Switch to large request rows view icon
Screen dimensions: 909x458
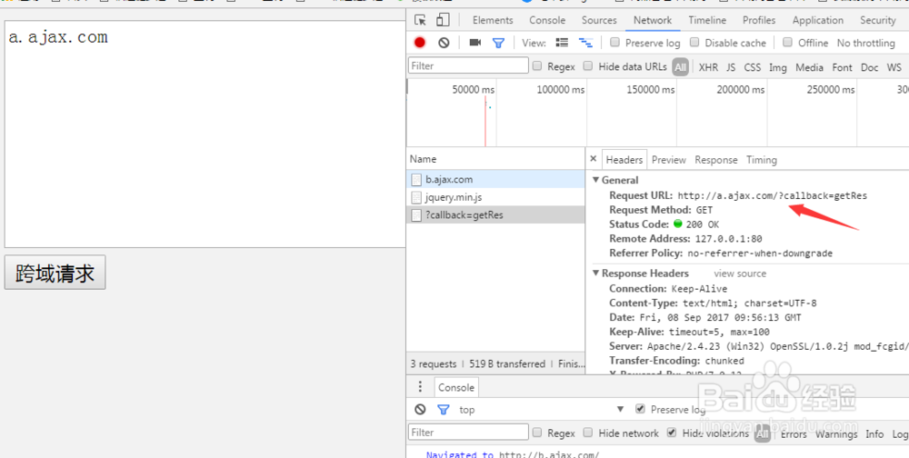562,43
